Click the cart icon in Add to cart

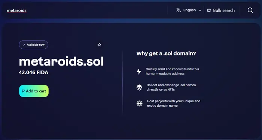(x=23, y=91)
